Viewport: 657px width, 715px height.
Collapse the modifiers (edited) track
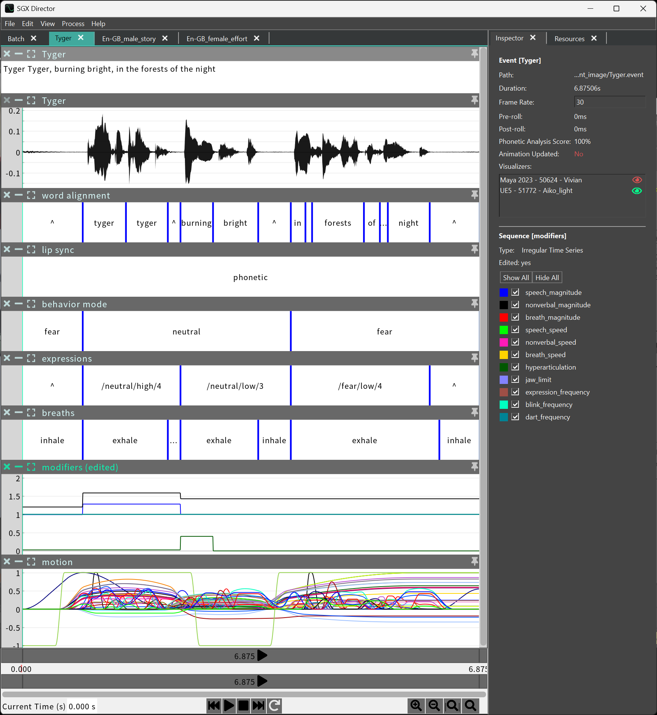[x=18, y=467]
